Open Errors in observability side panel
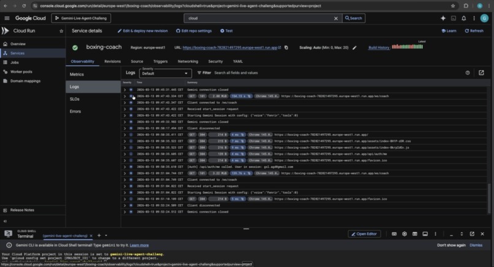The image size is (494, 267). 93,111
